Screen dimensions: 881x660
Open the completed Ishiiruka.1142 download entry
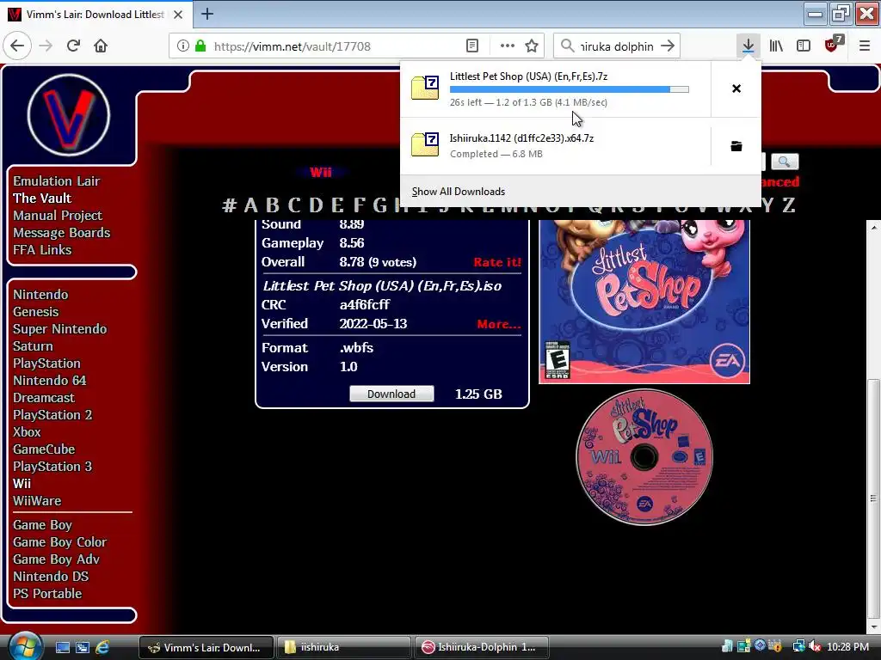555,145
